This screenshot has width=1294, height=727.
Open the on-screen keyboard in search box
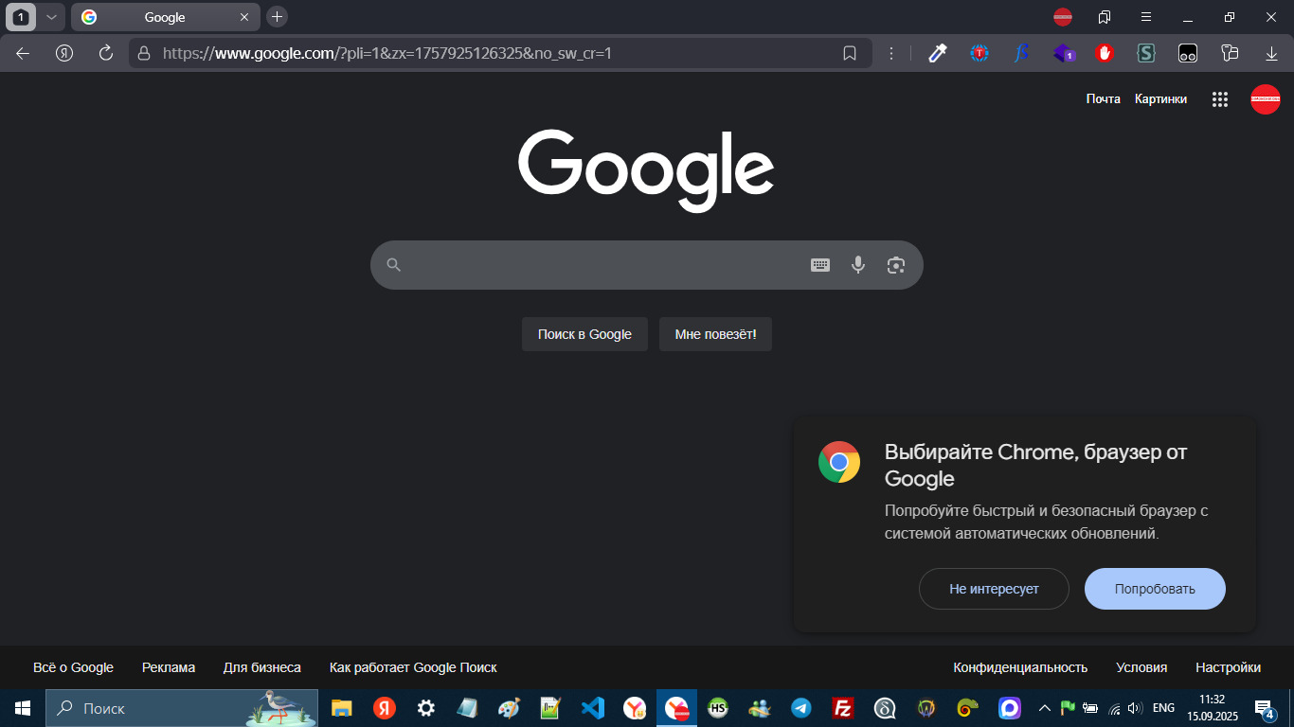(820, 265)
